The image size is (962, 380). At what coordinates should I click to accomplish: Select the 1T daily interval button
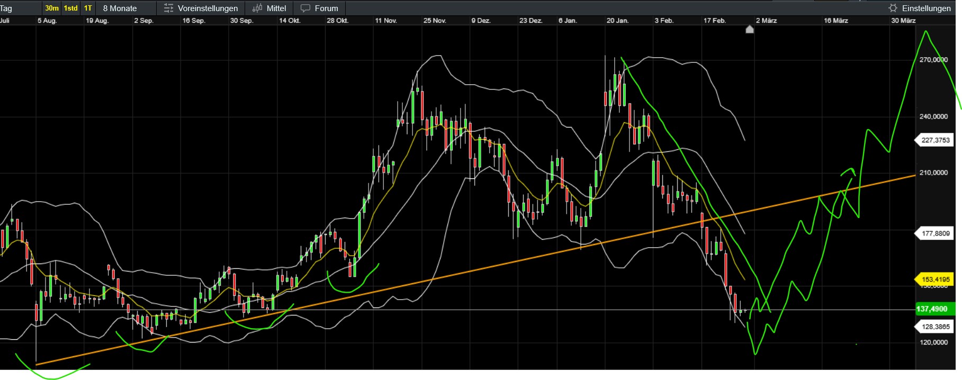pyautogui.click(x=88, y=8)
